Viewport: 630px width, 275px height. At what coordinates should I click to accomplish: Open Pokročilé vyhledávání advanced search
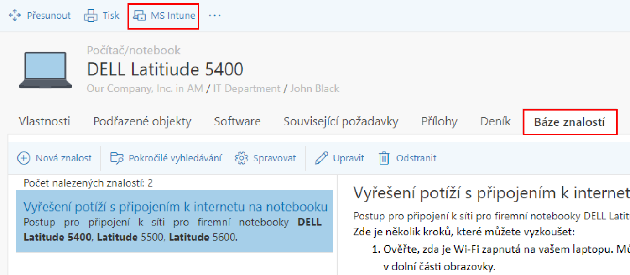(x=166, y=158)
